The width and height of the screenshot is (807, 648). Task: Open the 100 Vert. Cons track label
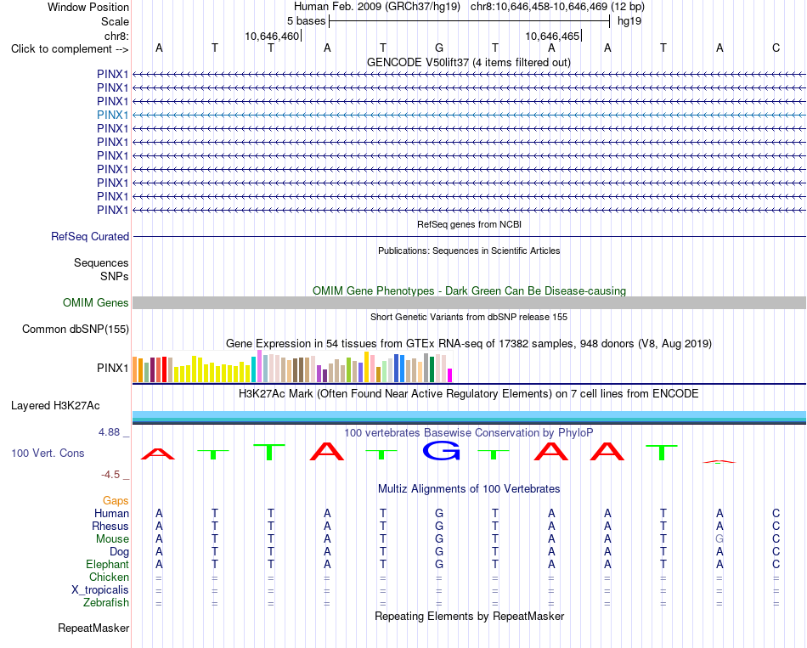coord(48,453)
